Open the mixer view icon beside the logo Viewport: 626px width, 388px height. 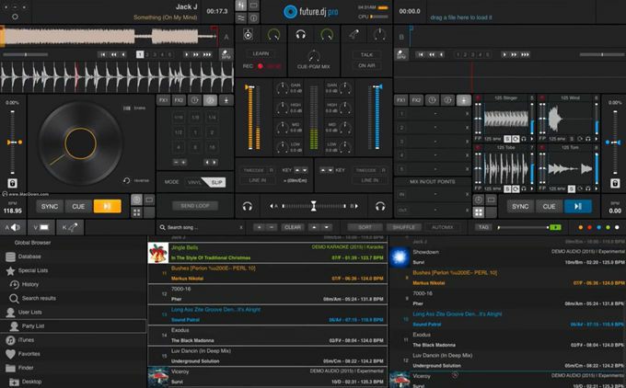coord(241,6)
